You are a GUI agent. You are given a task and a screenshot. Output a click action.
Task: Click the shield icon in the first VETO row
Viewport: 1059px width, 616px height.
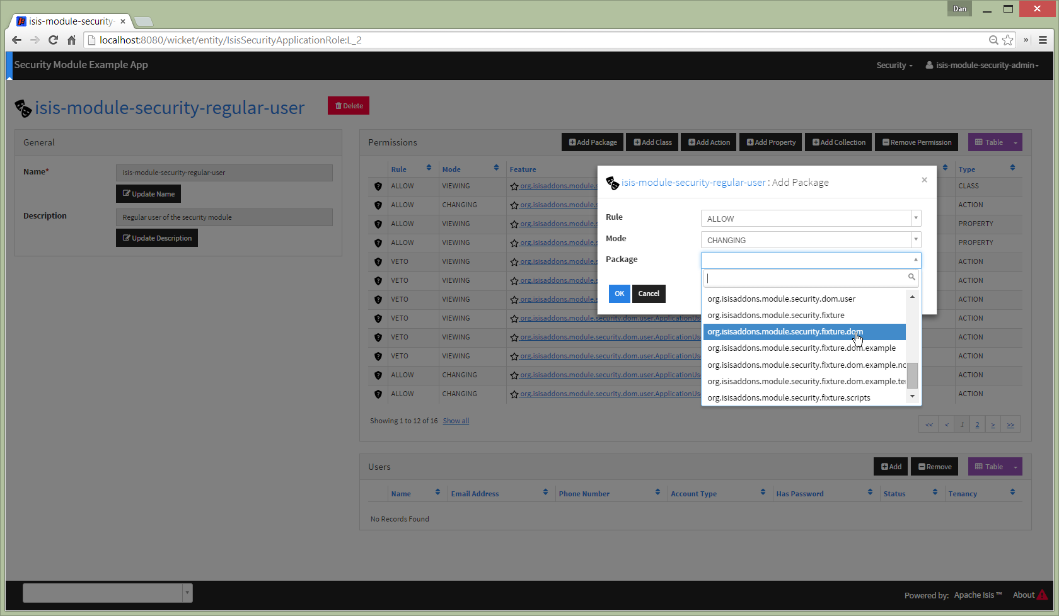point(378,261)
